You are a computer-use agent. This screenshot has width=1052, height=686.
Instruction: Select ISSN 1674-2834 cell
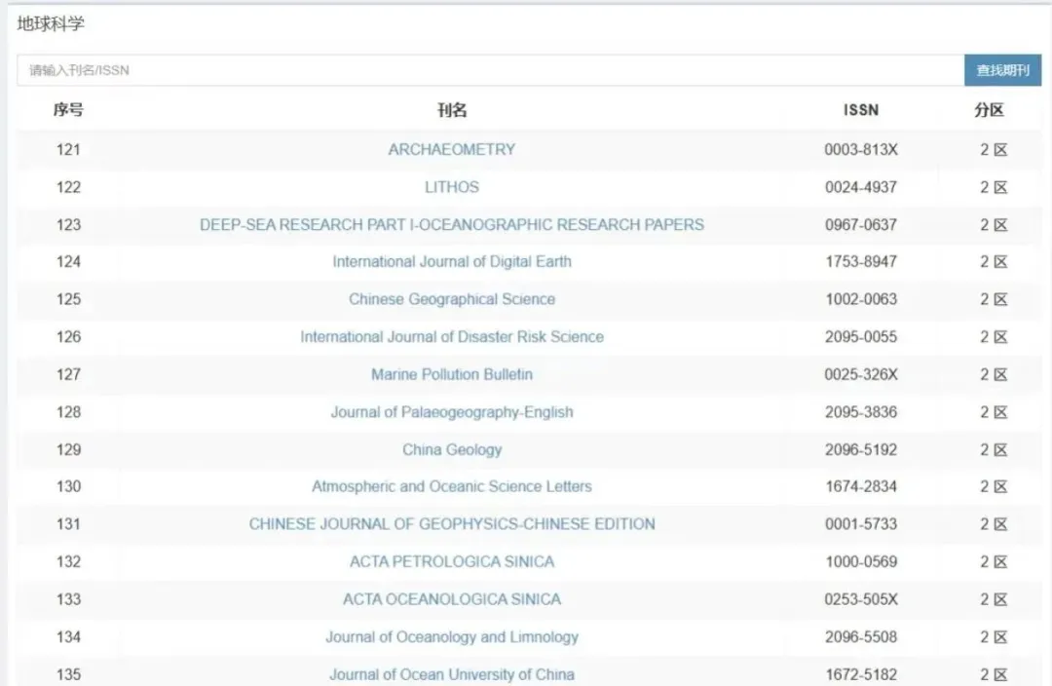coord(861,486)
